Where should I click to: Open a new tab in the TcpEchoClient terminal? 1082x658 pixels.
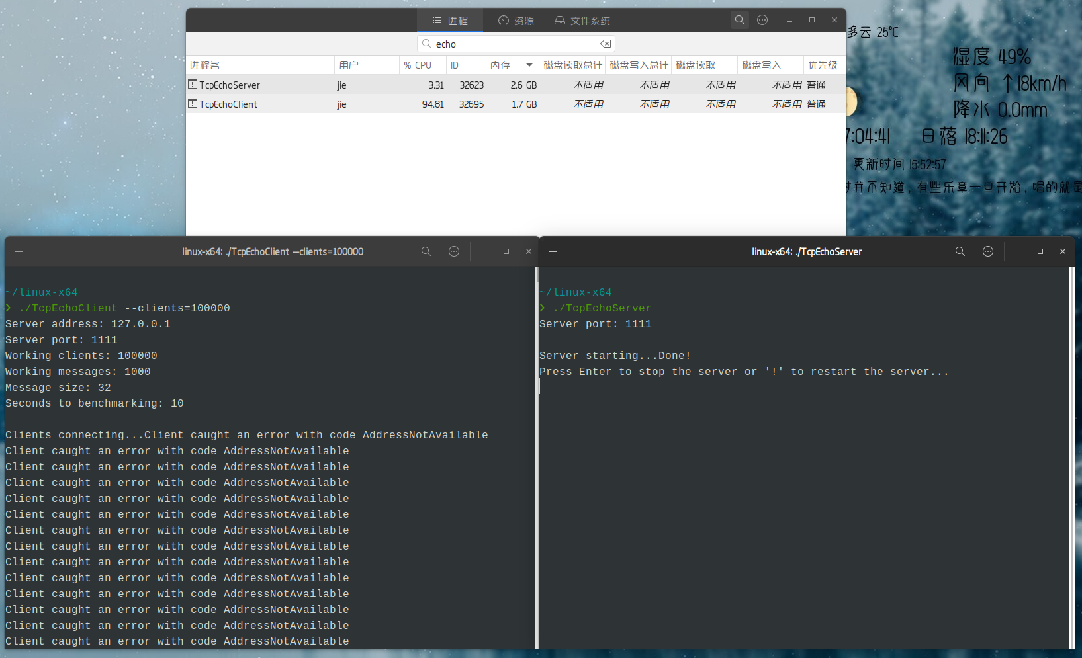tap(19, 251)
